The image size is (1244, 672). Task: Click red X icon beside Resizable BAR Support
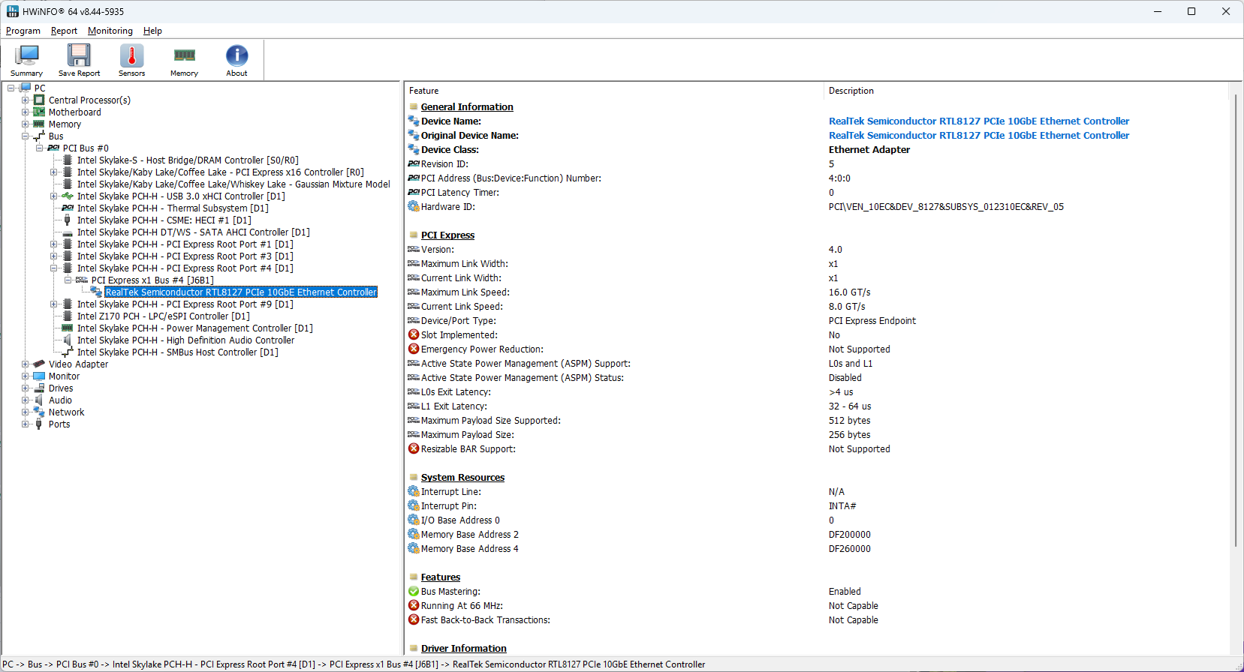(414, 448)
